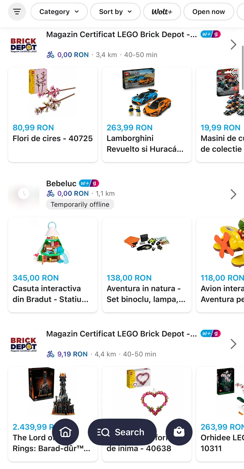Screen dimensions: 244x469
Task: Expand first Brick Depot store with chevron
Action: coord(233,45)
